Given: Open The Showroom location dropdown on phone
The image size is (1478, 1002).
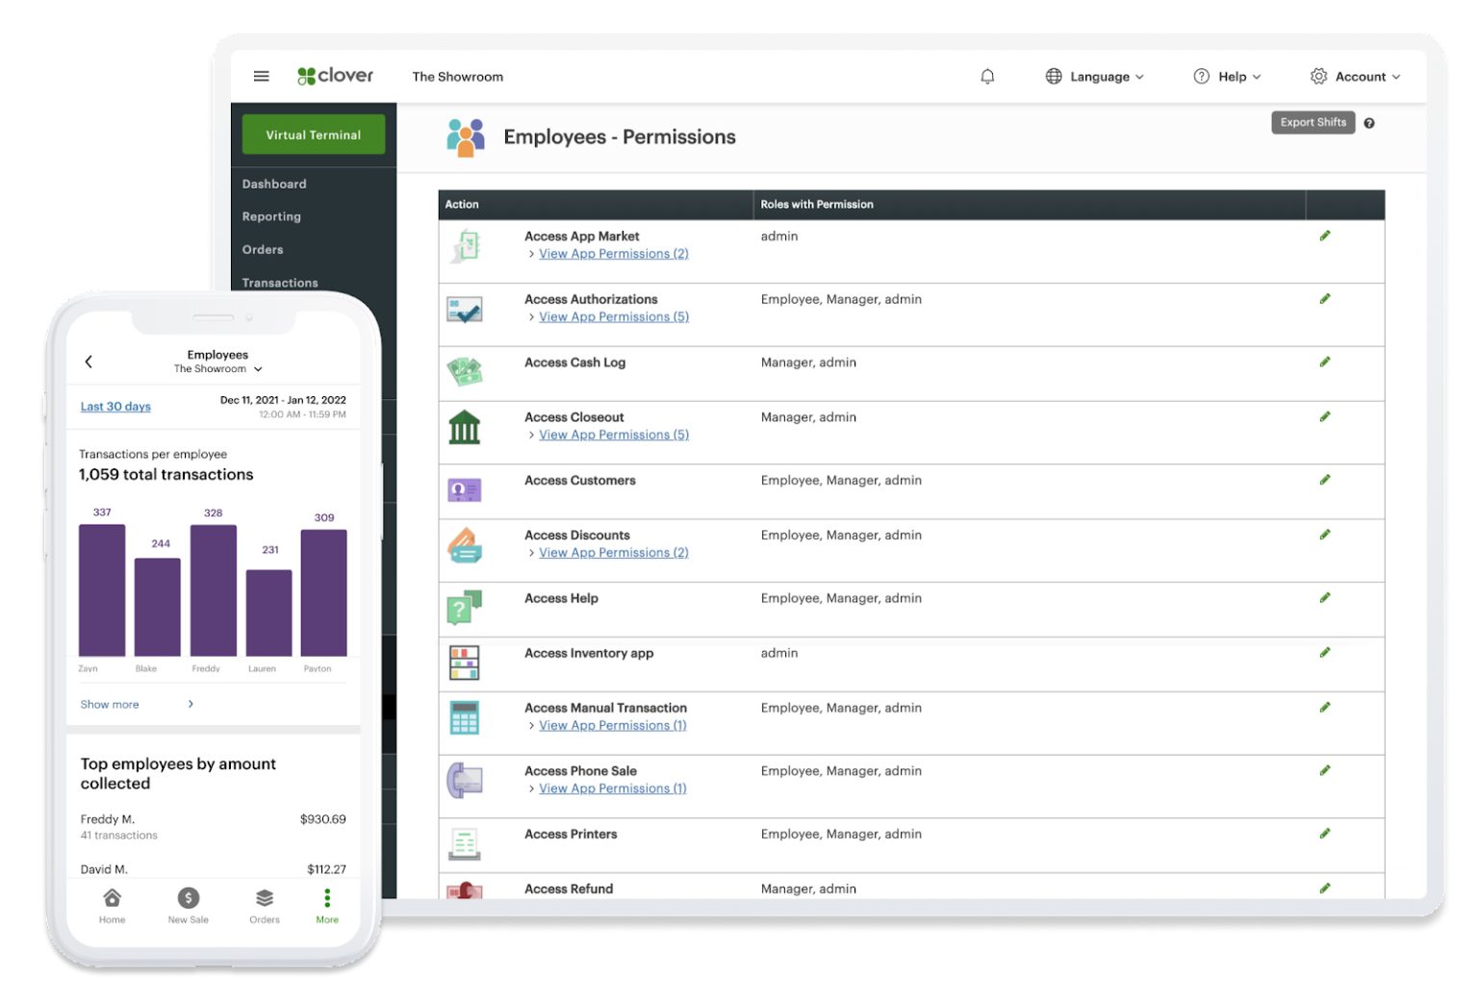Looking at the screenshot, I should point(217,369).
